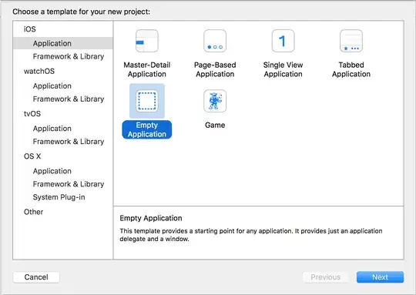This screenshot has width=416, height=295.
Task: Choose the Game template icon
Action: click(x=215, y=101)
